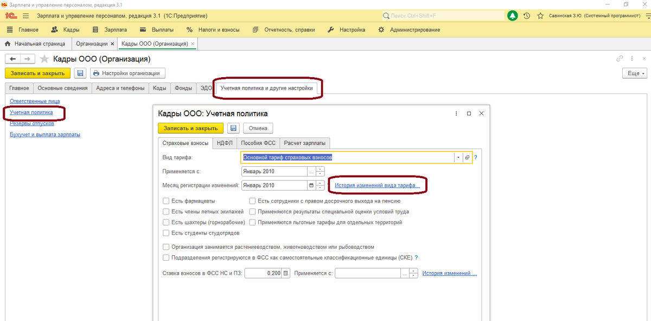Enable Есть студенты студотрядов checkbox
Screen dimensions: 651x321
click(x=166, y=233)
